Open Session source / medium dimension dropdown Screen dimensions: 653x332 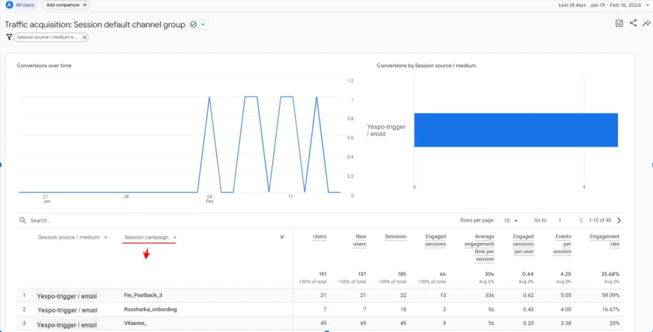73,237
